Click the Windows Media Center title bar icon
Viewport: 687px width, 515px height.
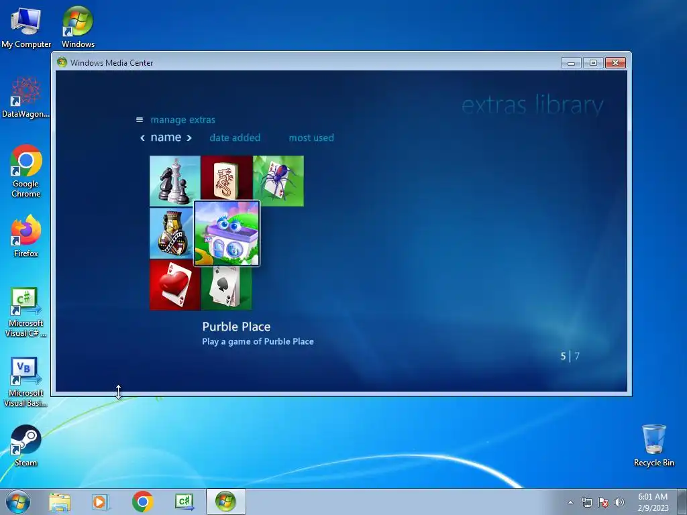click(x=62, y=62)
